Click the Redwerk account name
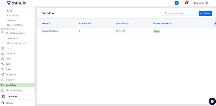216x106 pixels. (199, 3)
